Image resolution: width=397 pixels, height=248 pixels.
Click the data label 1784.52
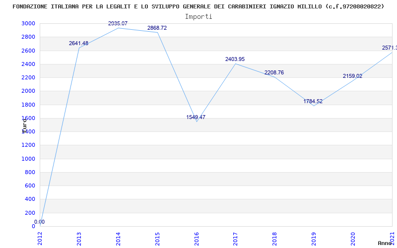click(313, 102)
